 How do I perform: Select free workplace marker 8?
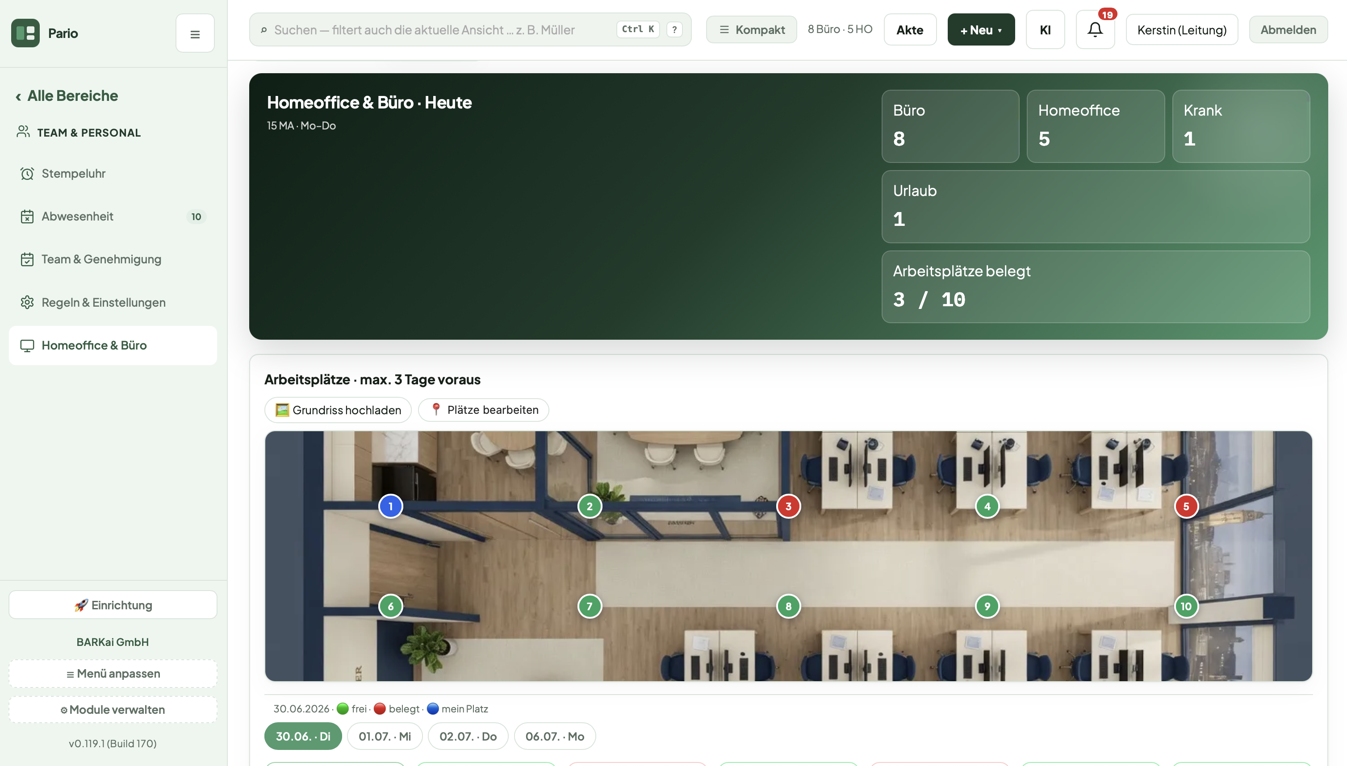789,606
